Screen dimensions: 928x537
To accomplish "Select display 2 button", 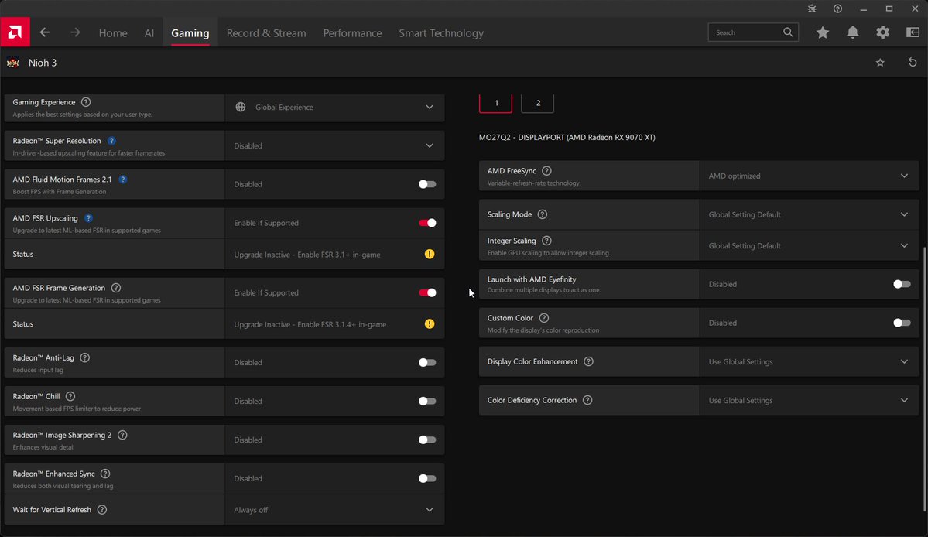I will coord(537,103).
